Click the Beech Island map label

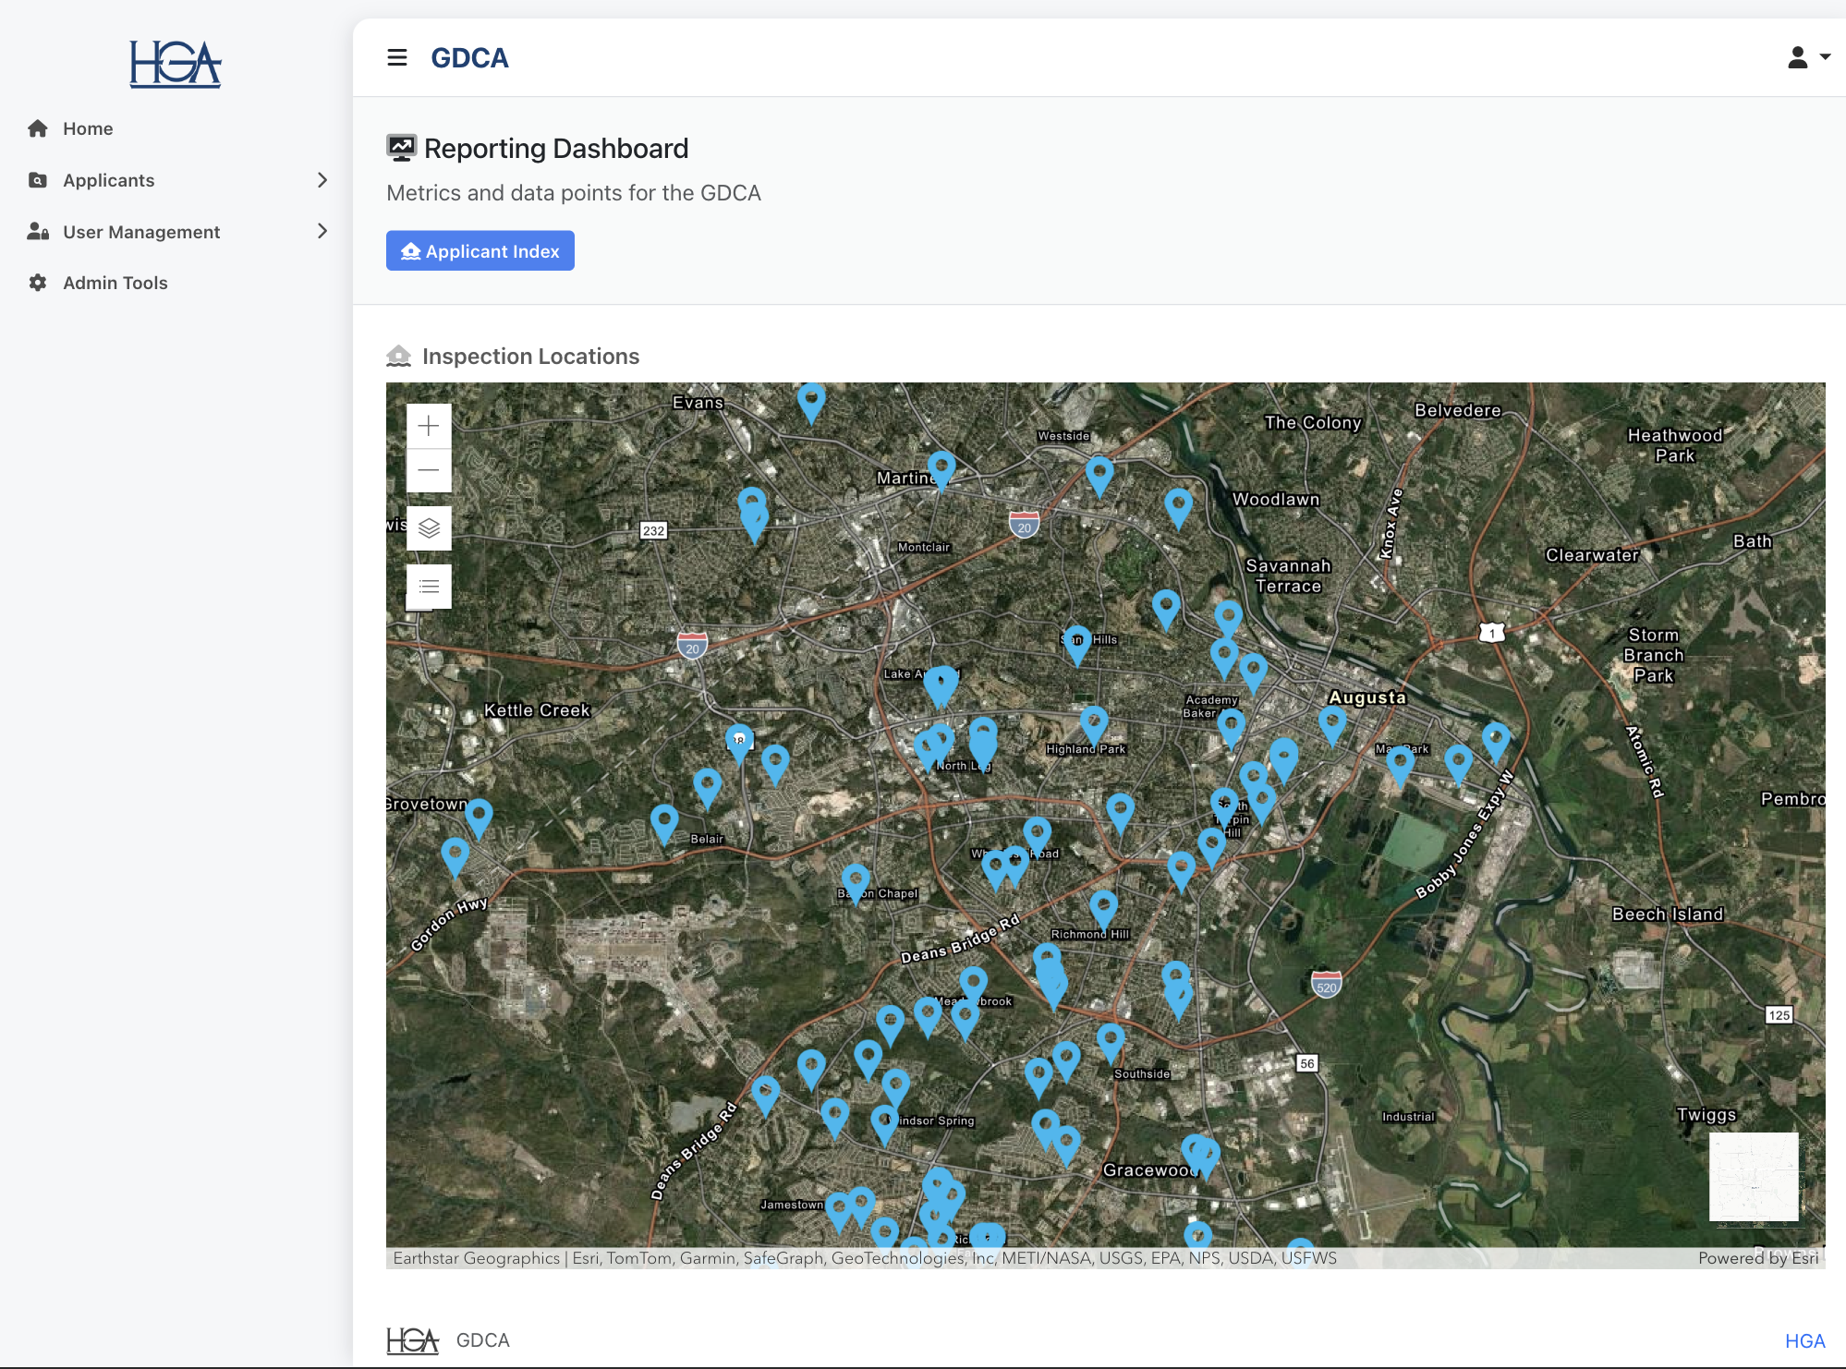[1668, 914]
